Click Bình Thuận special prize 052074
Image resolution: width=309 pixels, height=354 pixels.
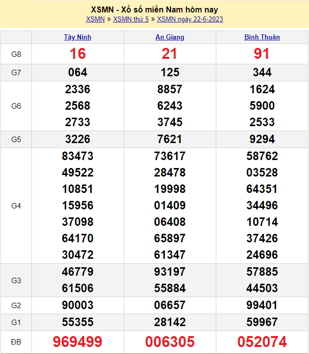[262, 342]
